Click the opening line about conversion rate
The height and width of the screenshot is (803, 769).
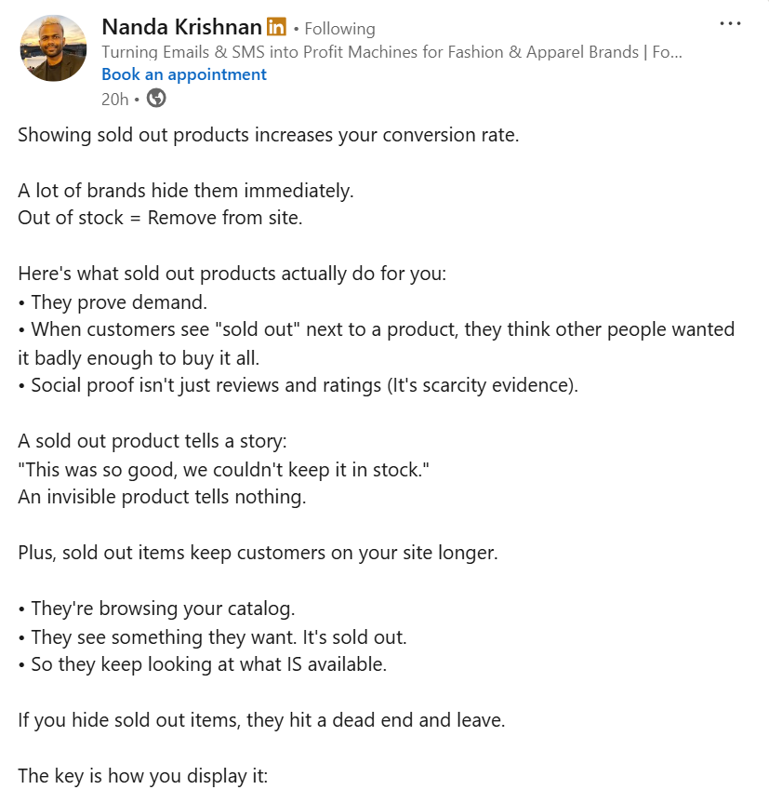[268, 134]
